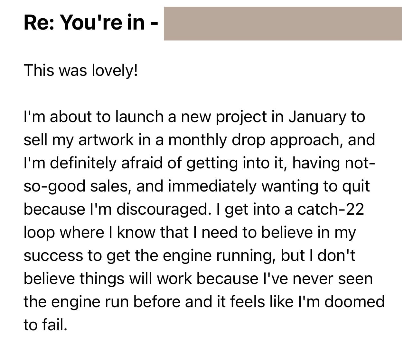This screenshot has width=413, height=348.
Task: Click the final words "to fail."
Action: 45,325
